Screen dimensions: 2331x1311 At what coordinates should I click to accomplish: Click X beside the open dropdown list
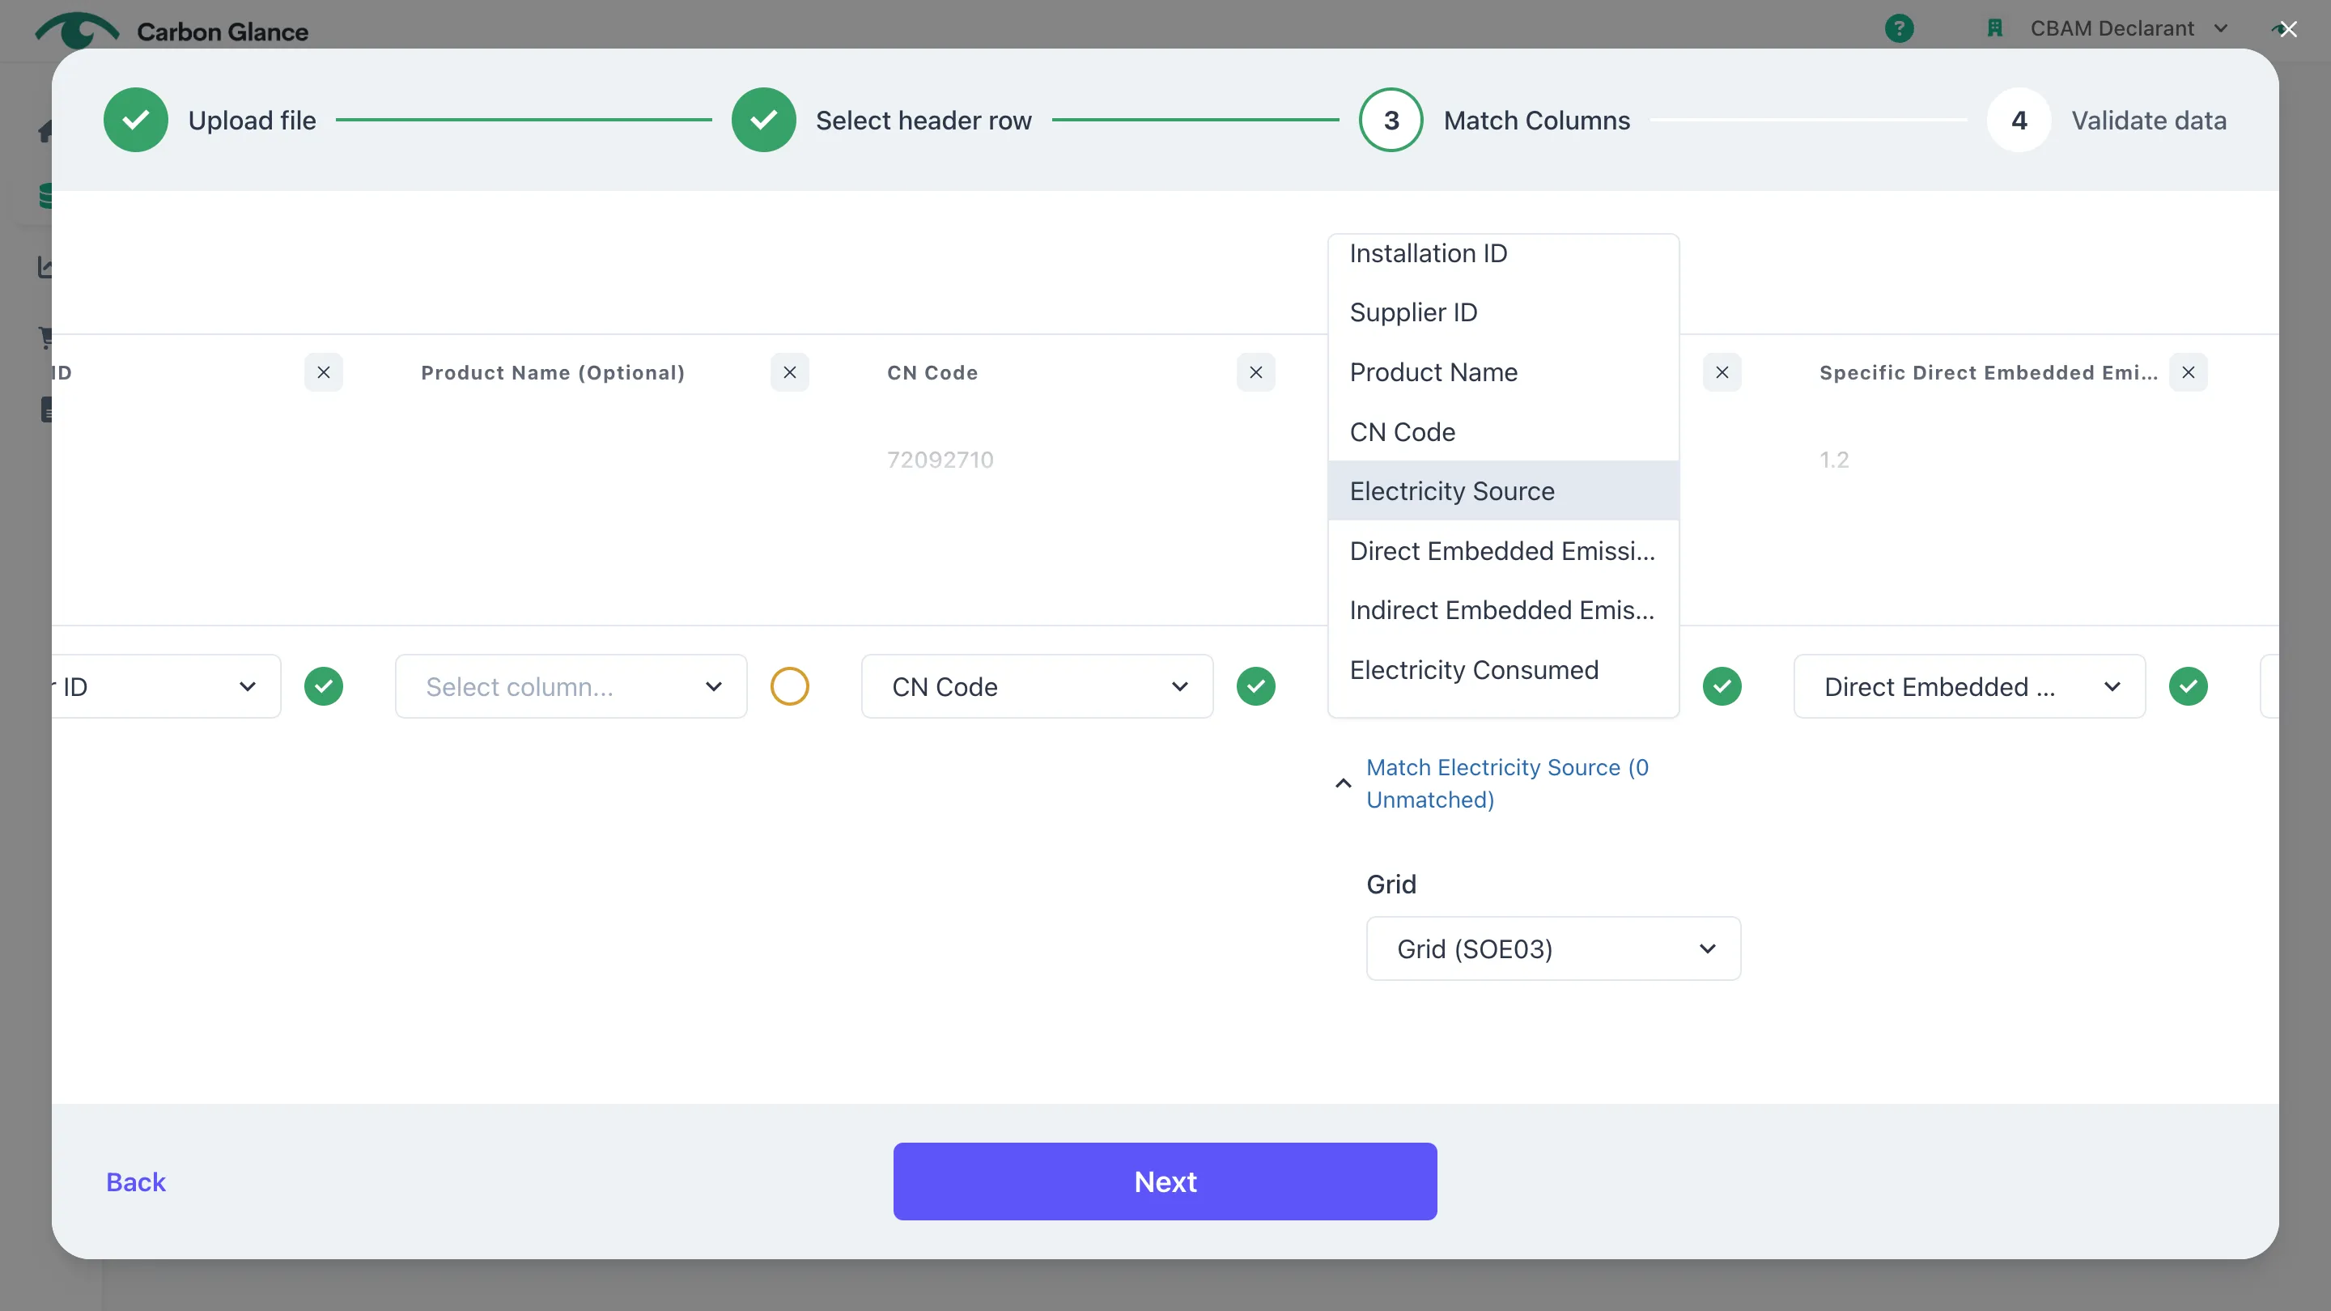click(1722, 373)
